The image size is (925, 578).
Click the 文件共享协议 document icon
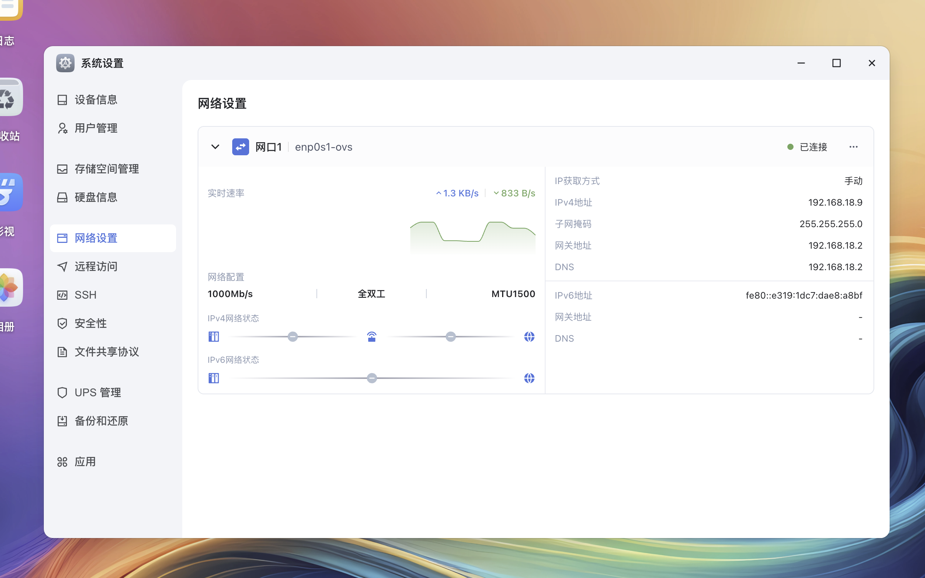pos(62,352)
